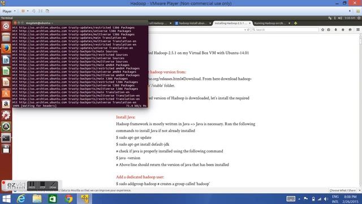Switch to the 'hadoop install ubun...' tab
Image resolution: width=362 pixels, height=204 pixels.
pyautogui.click(x=192, y=23)
